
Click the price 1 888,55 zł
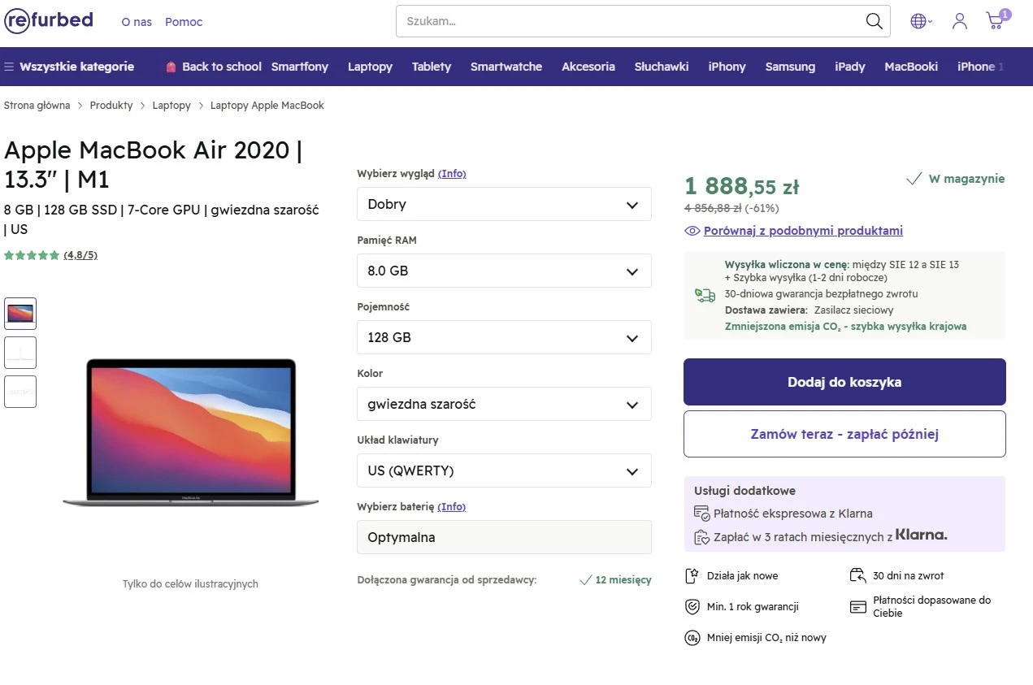pos(741,187)
